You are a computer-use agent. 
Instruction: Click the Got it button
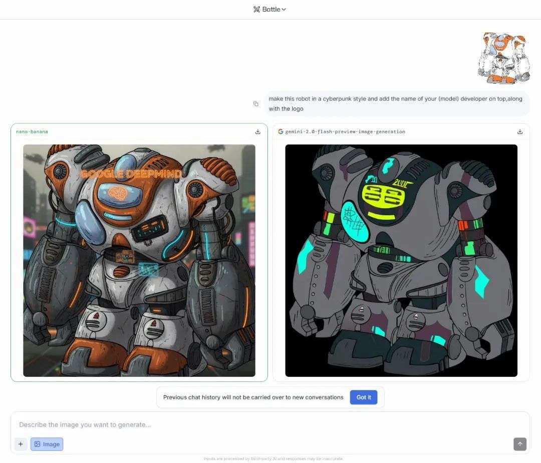(x=364, y=397)
